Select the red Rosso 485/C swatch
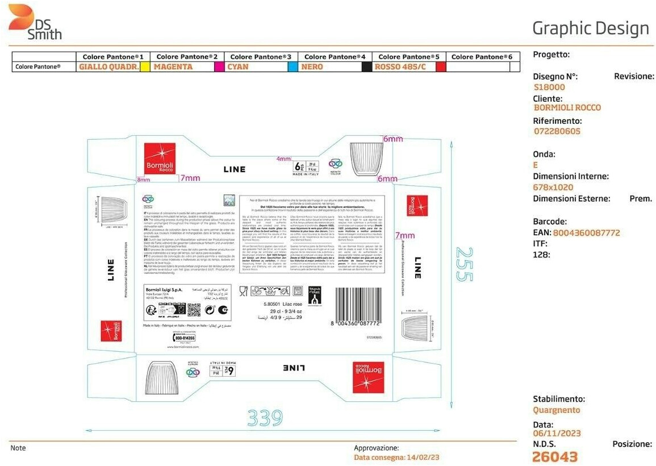 coord(440,66)
